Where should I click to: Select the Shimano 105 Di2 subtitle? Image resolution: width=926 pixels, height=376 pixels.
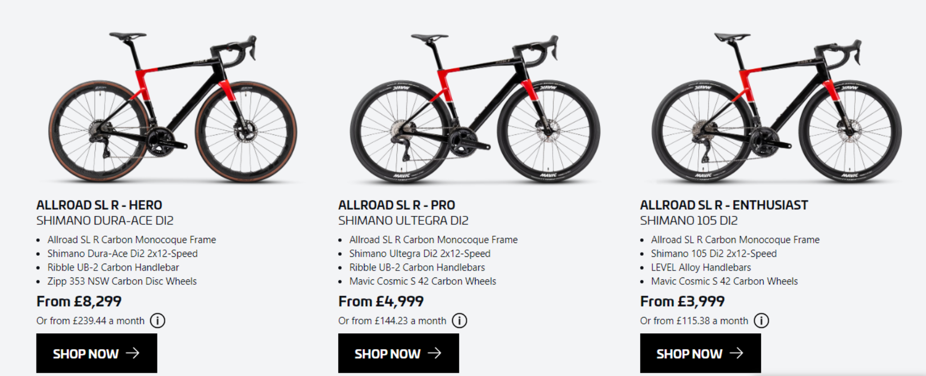click(689, 220)
